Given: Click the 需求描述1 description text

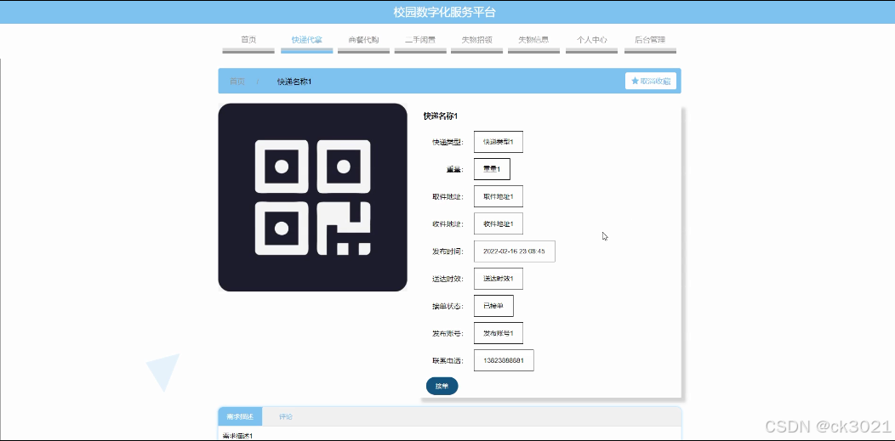Looking at the screenshot, I should coord(237,437).
